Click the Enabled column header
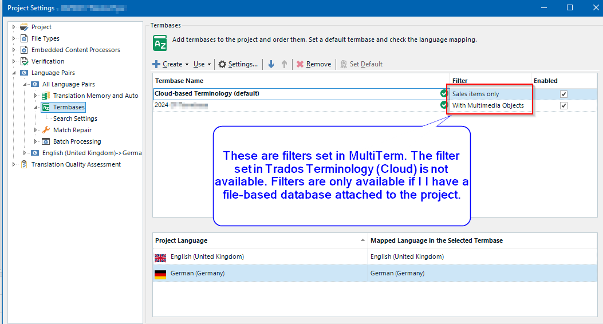Screen dimensions: 603x324 tap(564, 81)
